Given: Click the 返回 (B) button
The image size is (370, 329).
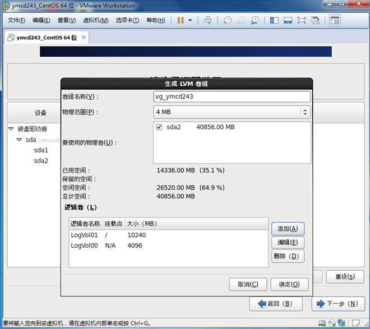Looking at the screenshot, I should coord(276,304).
